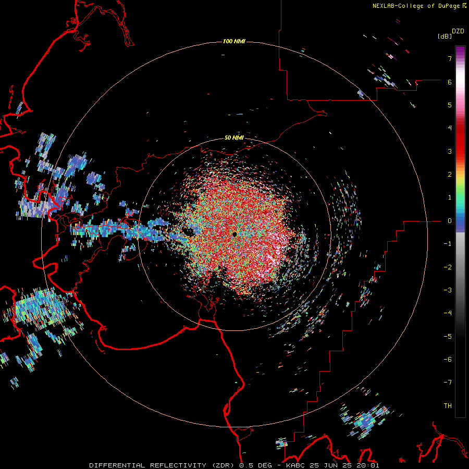The width and height of the screenshot is (469, 469).
Task: Click the radar site center black dot
Action: 234,234
